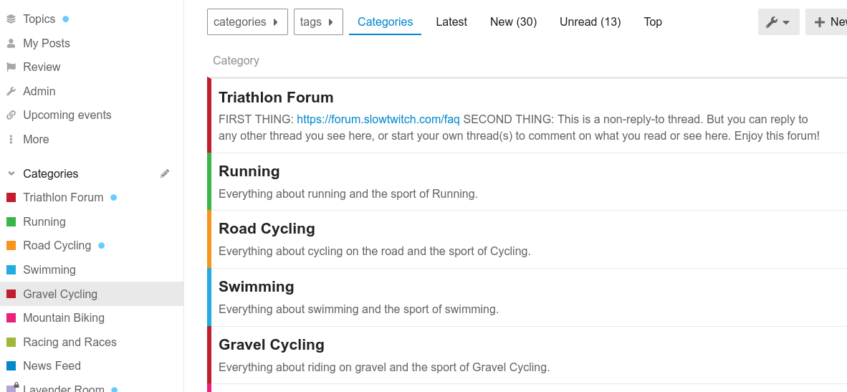Viewport: 847px width, 392px height.
Task: Open the Top topics tab
Action: tap(653, 22)
